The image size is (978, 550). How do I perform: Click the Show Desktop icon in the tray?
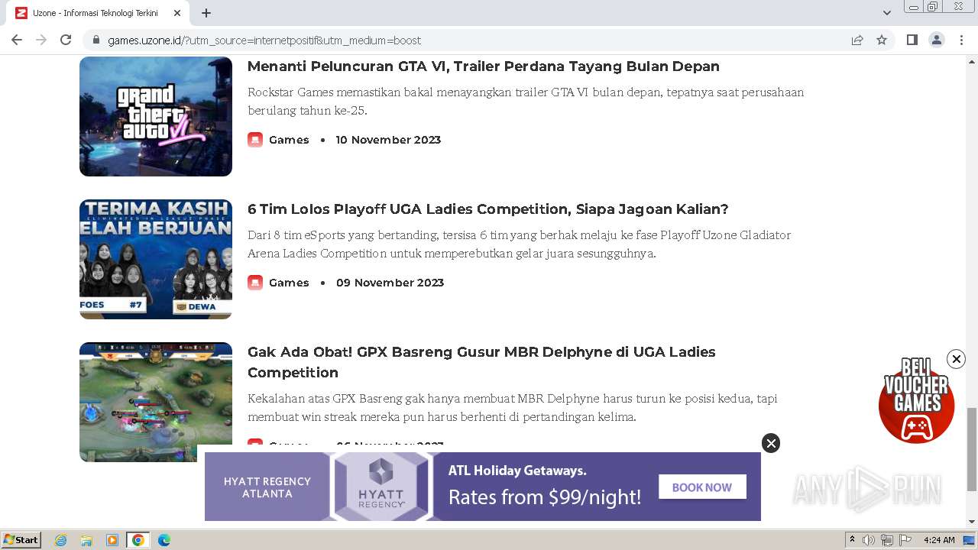970,540
